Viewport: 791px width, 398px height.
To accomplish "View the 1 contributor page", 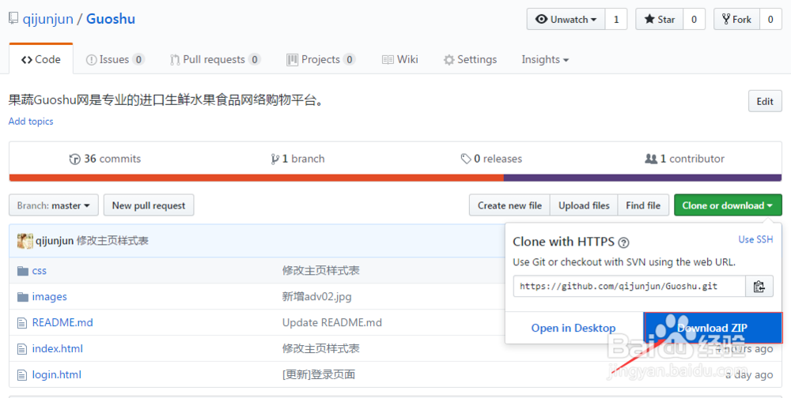I will click(684, 159).
